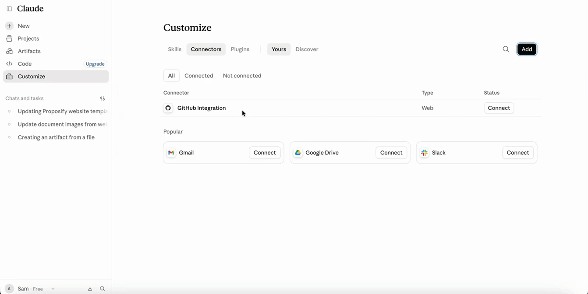Click the Sam avatar circle

pos(9,289)
